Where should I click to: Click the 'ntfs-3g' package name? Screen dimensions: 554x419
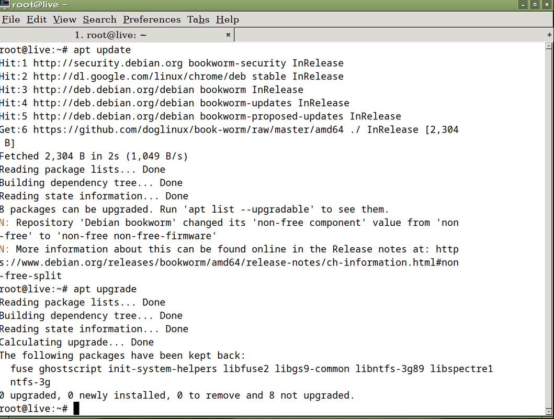tap(30, 382)
